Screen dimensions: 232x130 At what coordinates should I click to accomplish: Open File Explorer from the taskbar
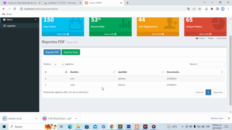(x=78, y=127)
